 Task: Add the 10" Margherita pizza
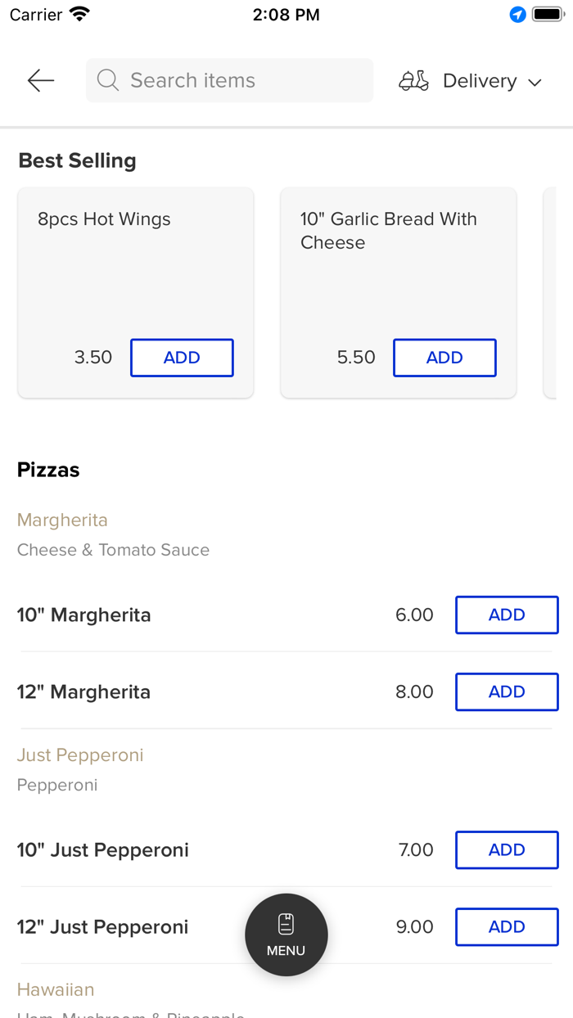click(x=507, y=615)
